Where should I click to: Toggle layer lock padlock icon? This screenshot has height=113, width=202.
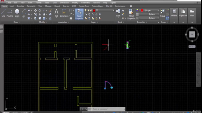tap(91, 10)
